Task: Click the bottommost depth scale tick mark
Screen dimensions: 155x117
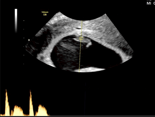Action: tap(24, 64)
